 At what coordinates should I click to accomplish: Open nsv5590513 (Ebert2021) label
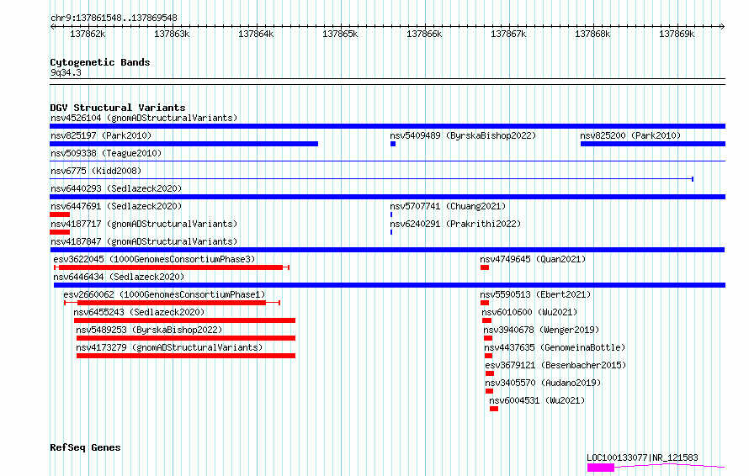pos(535,294)
